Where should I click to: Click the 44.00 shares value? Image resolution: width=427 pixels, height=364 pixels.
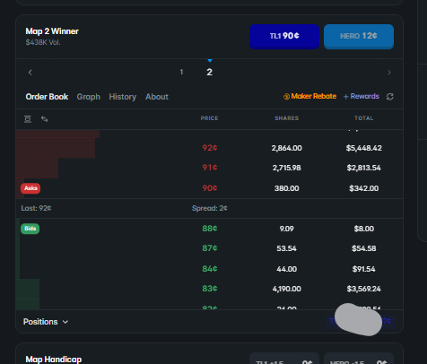[287, 269]
